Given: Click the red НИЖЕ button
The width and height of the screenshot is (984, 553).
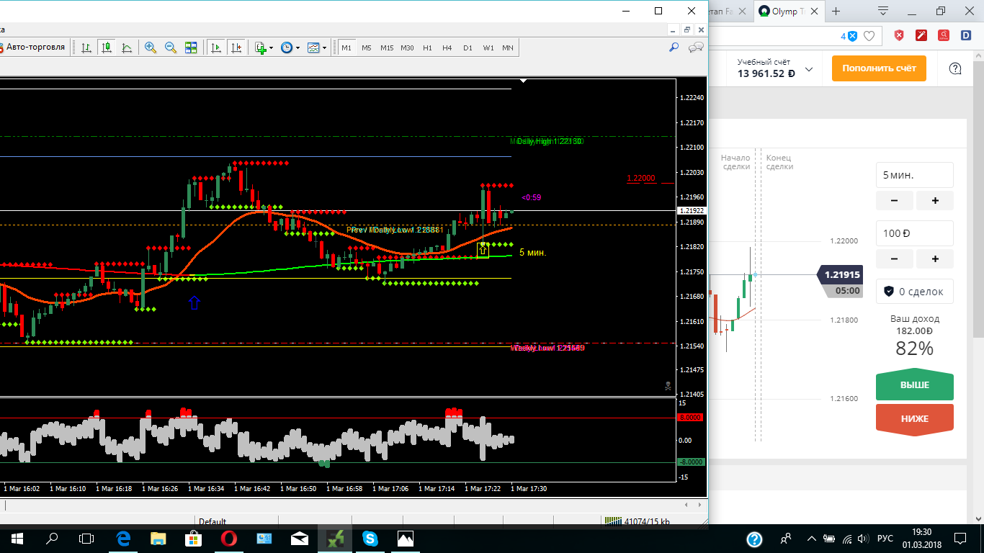Looking at the screenshot, I should coord(915,418).
